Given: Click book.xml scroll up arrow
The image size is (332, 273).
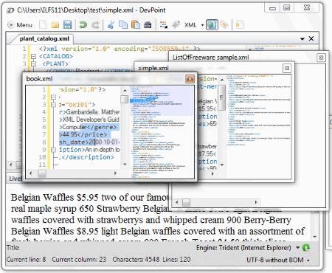Looking at the screenshot, I should (125, 90).
